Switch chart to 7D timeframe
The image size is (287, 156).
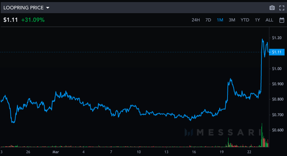[208, 20]
